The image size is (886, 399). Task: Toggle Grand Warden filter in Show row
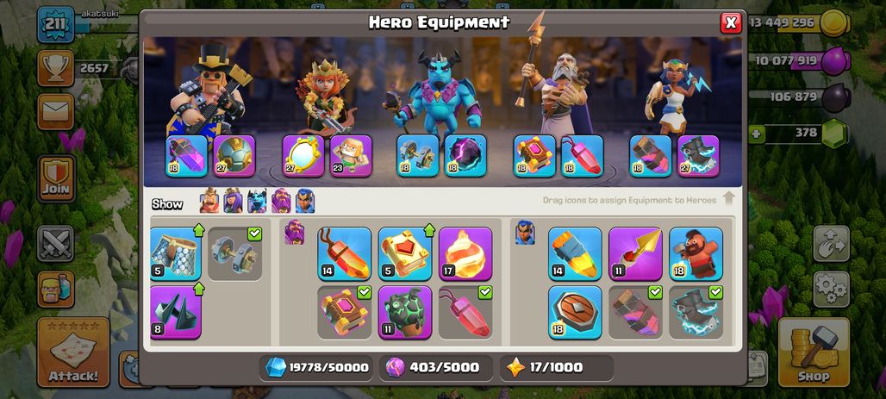[281, 200]
